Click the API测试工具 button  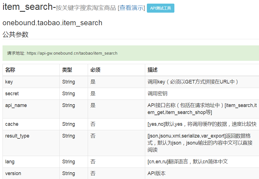coord(161,8)
